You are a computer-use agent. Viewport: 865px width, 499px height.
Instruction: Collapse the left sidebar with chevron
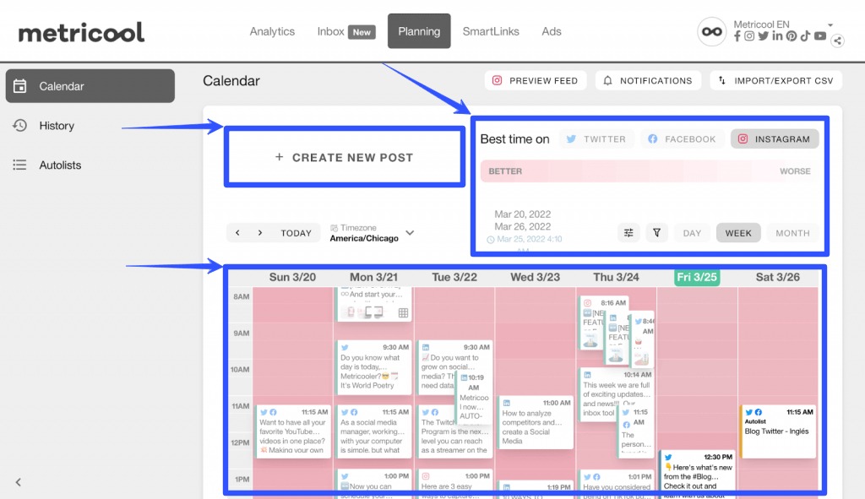tap(19, 482)
